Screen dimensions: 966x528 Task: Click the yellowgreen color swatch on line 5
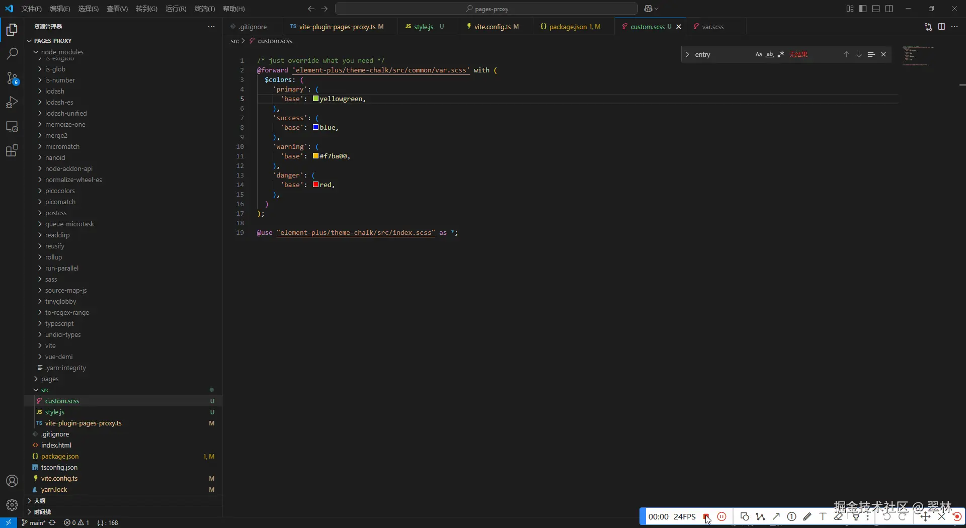pyautogui.click(x=315, y=99)
